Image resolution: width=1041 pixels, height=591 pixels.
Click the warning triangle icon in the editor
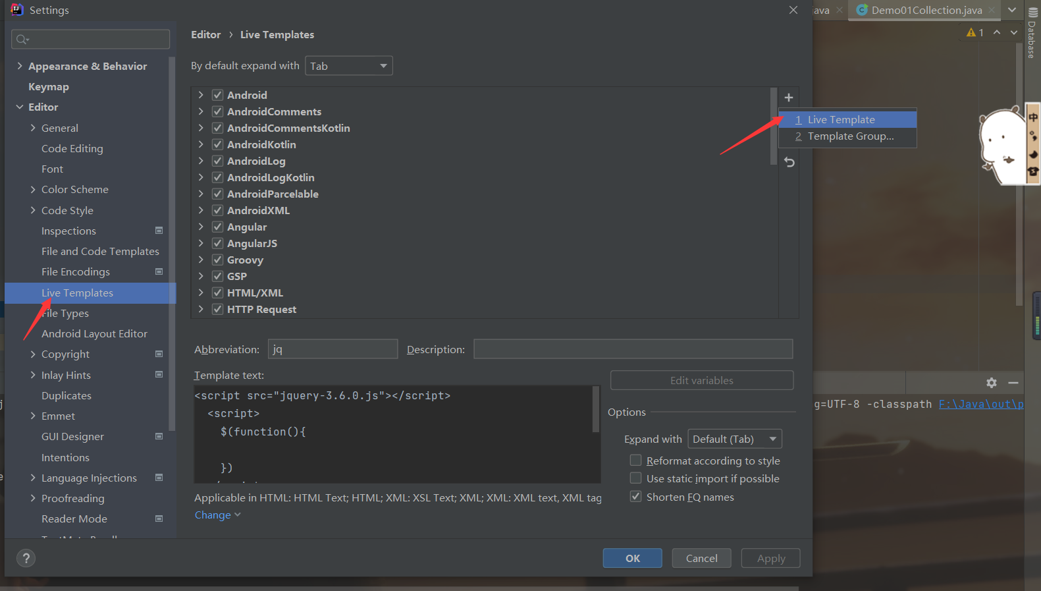(971, 32)
